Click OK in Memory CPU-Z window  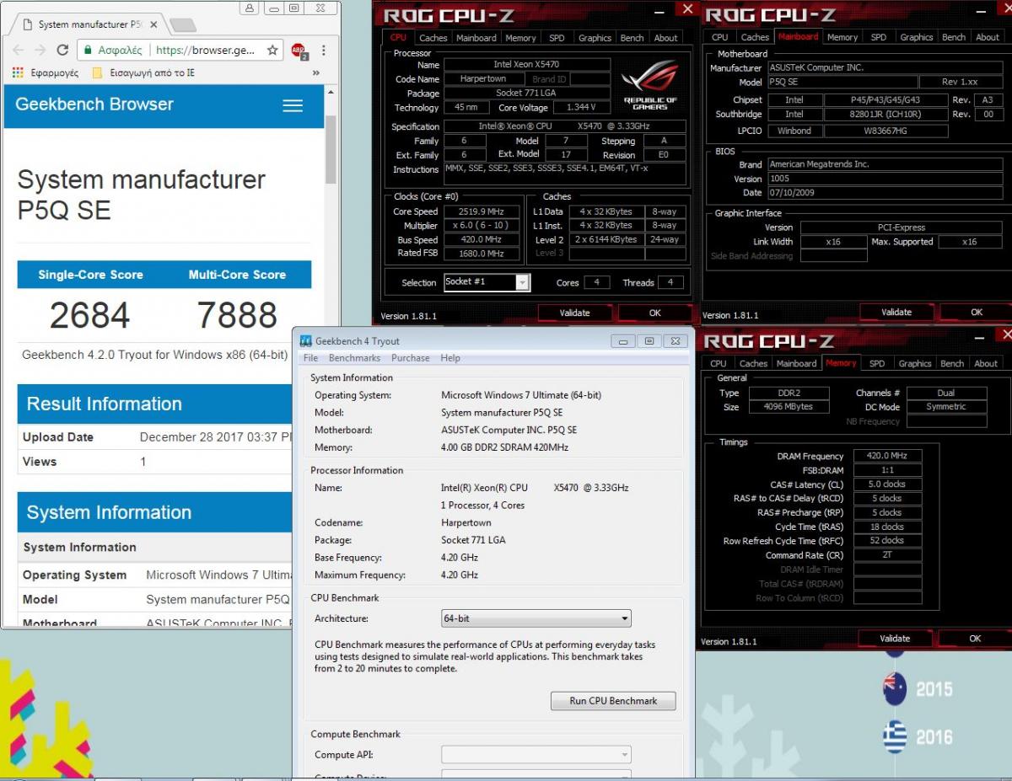point(975,639)
